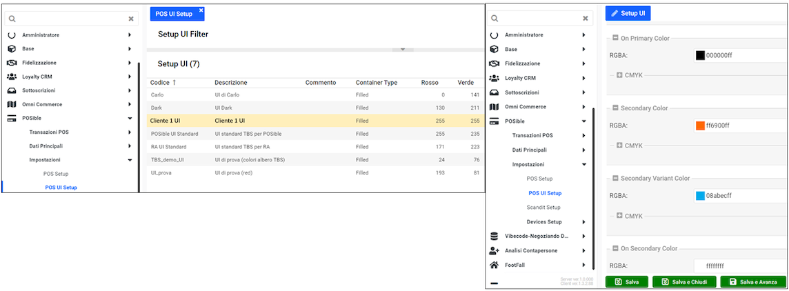Image resolution: width=789 pixels, height=291 pixels.
Task: Collapse the Secondary Variant Color section
Action: (615, 179)
